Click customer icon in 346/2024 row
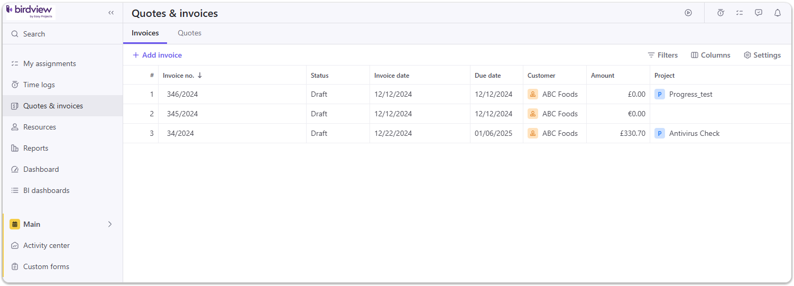The height and width of the screenshot is (286, 794). 533,94
